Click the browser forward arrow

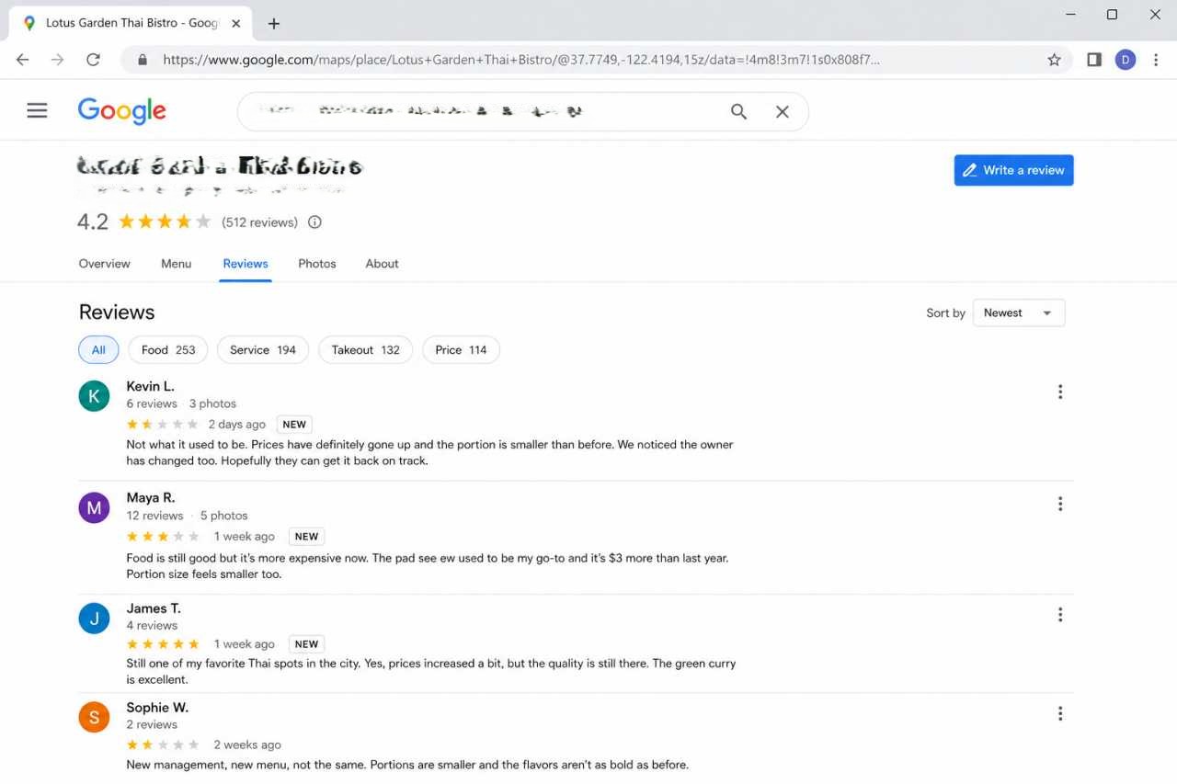pyautogui.click(x=58, y=60)
